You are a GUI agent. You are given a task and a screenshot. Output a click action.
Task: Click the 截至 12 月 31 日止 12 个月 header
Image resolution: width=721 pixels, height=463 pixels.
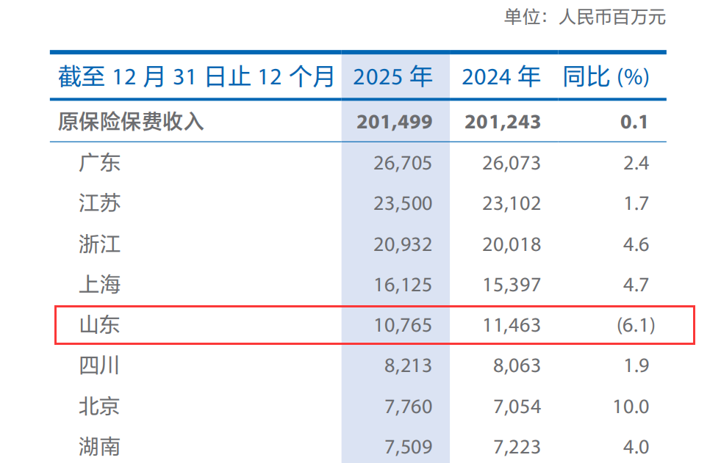point(196,77)
